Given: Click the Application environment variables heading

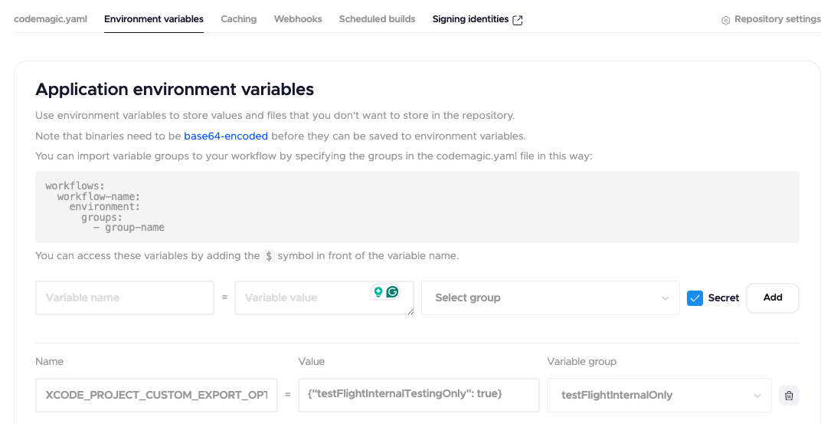Looking at the screenshot, I should pyautogui.click(x=175, y=89).
